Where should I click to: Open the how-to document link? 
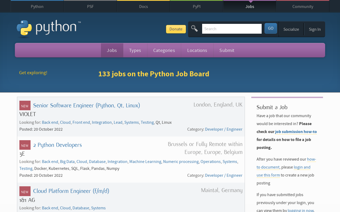286,163
